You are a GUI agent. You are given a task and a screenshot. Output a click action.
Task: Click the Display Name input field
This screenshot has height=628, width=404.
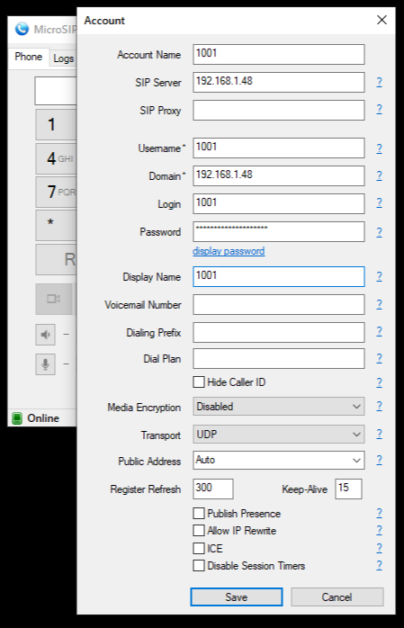(x=279, y=277)
